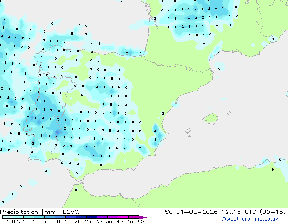Screen dimensions: 288x223
Task: Click the legend label '25'
Action: tap(88, 221)
